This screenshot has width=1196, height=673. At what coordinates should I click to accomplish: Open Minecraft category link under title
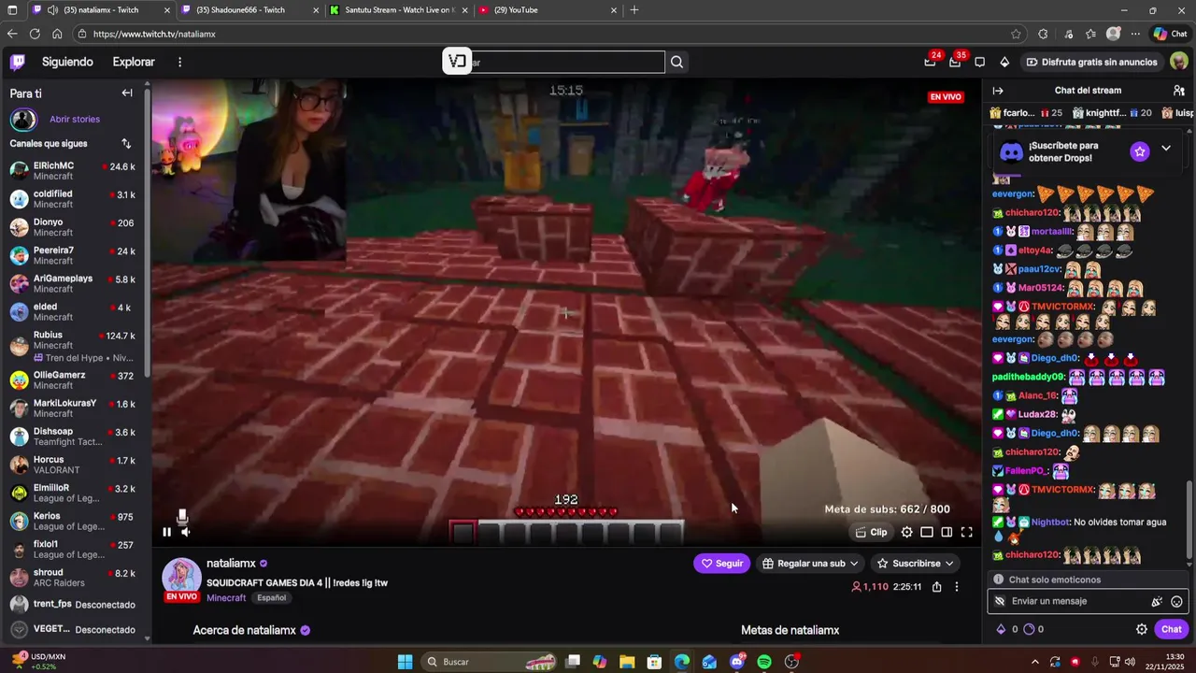(226, 597)
